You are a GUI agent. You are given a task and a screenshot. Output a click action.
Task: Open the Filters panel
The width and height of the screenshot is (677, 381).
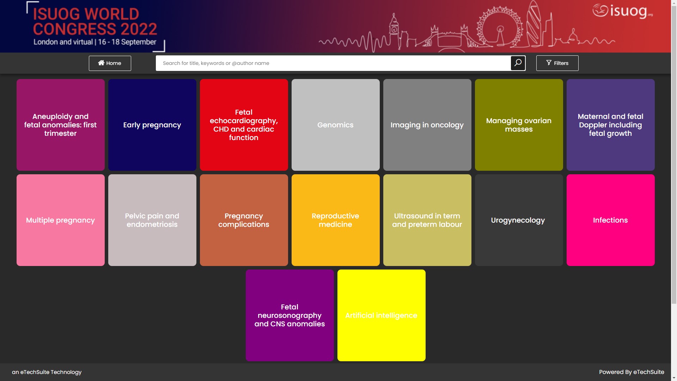557,63
